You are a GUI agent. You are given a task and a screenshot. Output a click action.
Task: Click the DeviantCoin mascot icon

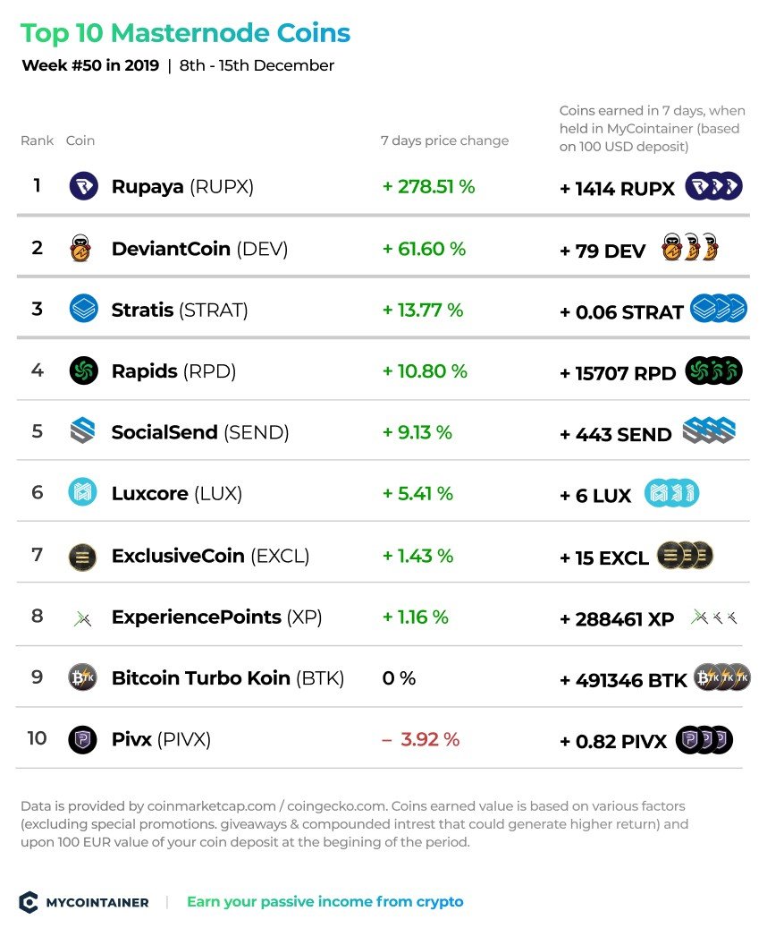(80, 248)
